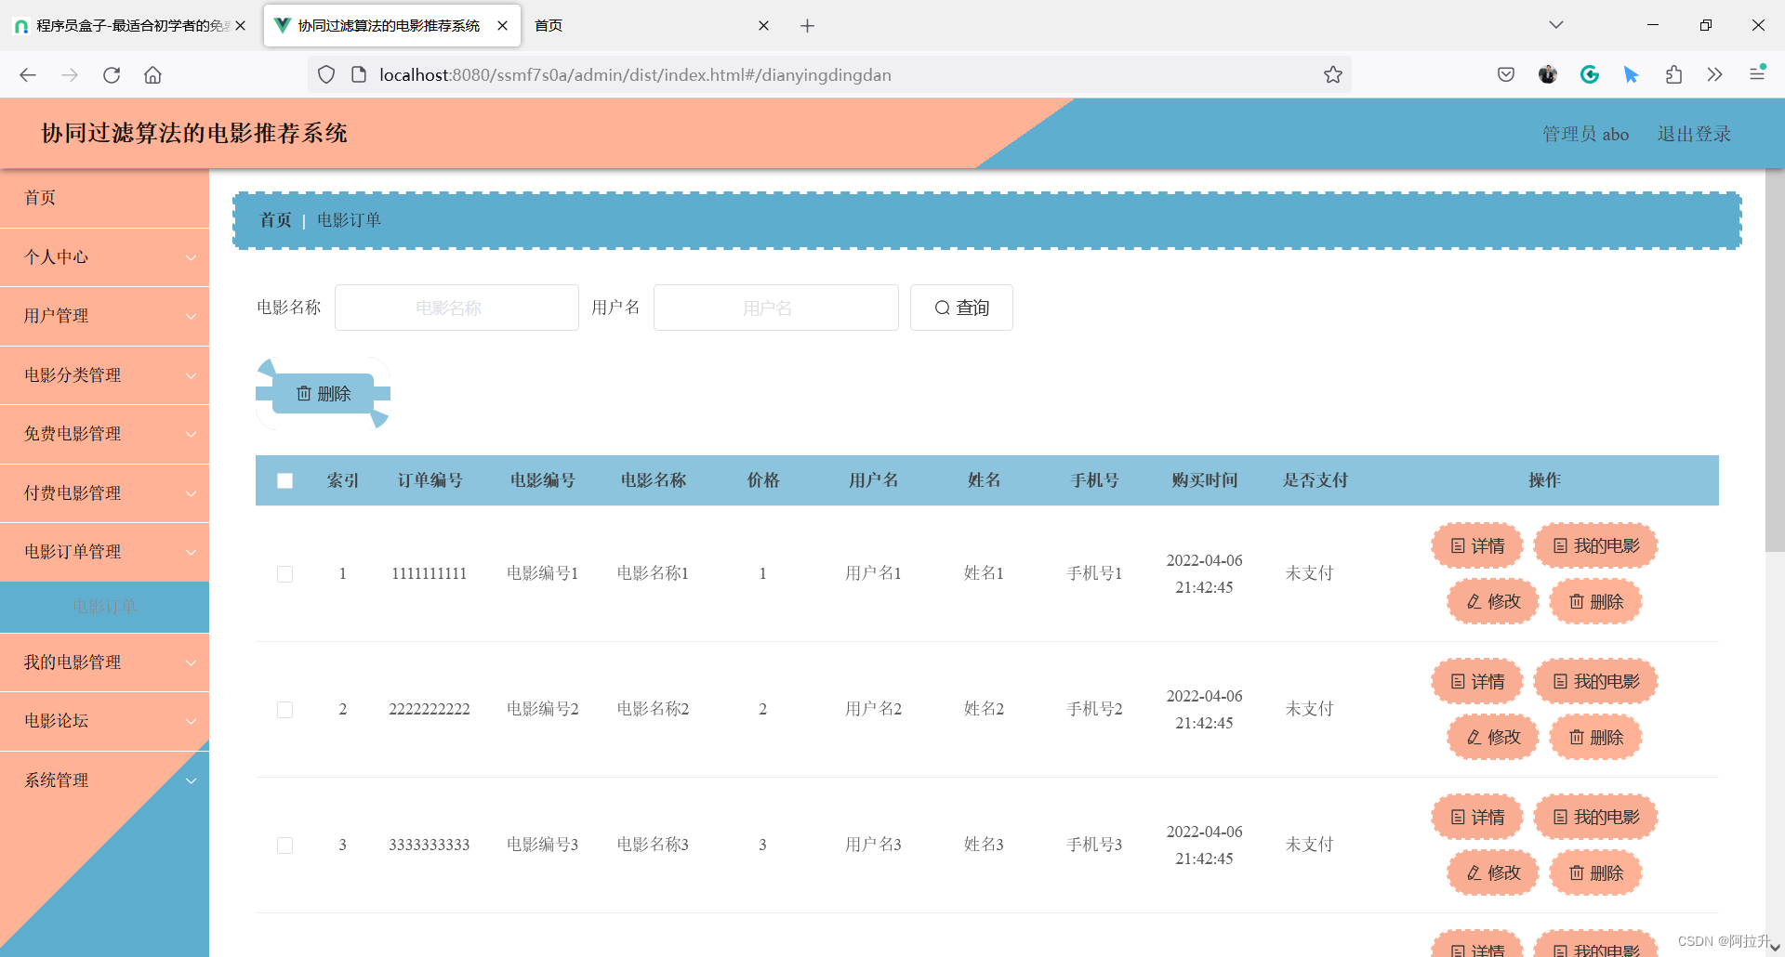The image size is (1785, 957).
Task: Click the Grammarly extension icon
Action: click(1590, 75)
